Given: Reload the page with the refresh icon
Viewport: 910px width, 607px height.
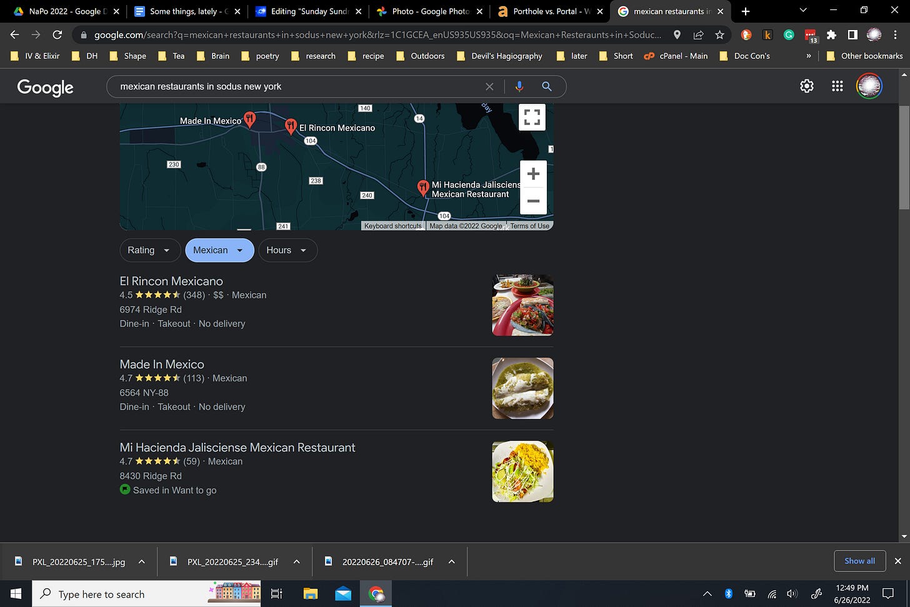Looking at the screenshot, I should tap(57, 35).
